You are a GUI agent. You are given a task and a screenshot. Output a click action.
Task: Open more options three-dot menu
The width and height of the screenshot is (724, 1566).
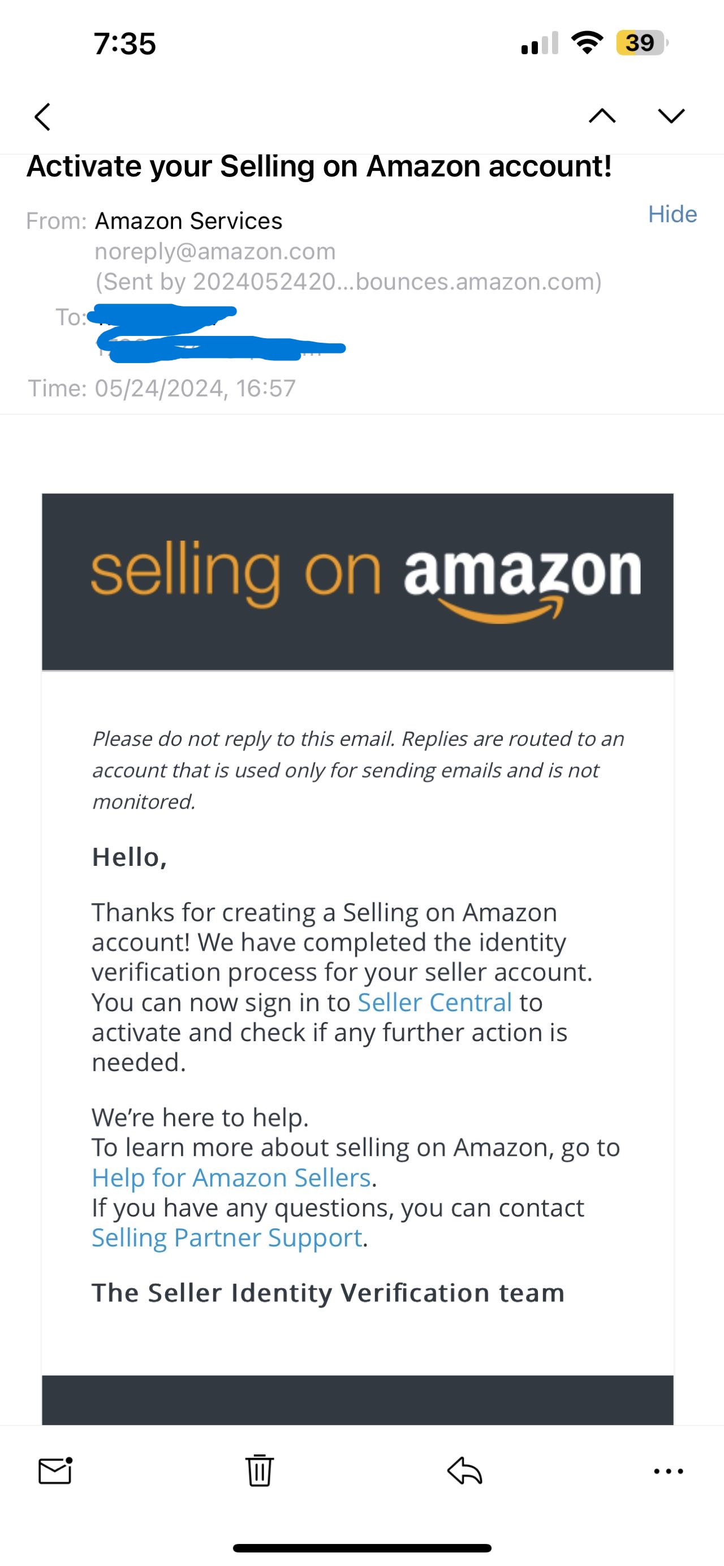click(669, 1472)
